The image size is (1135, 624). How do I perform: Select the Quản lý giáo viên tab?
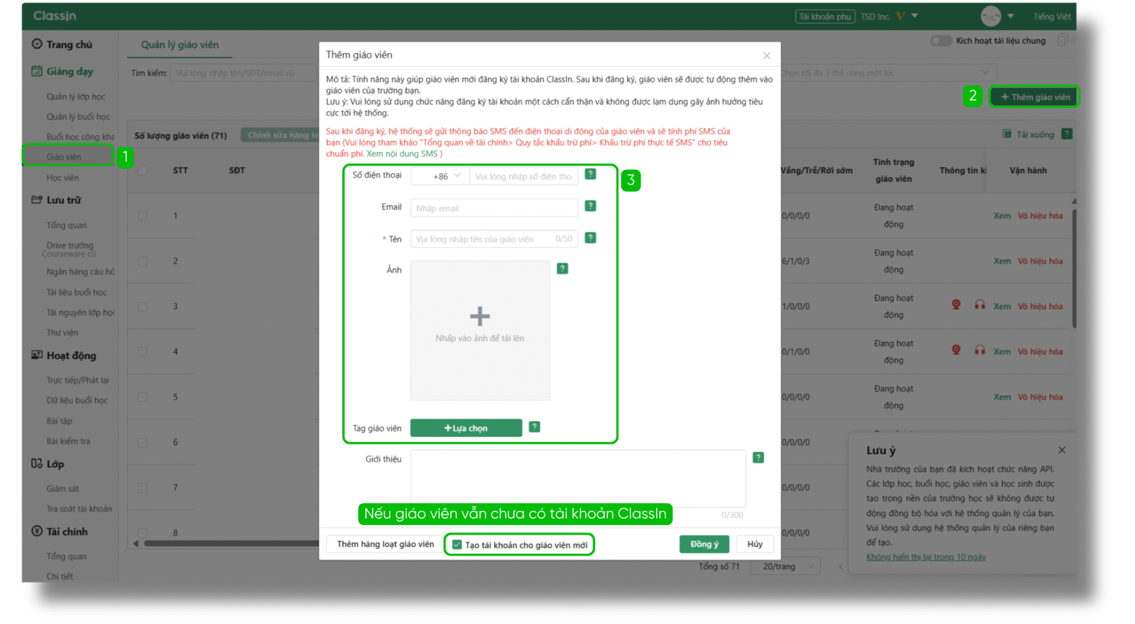[x=180, y=44]
